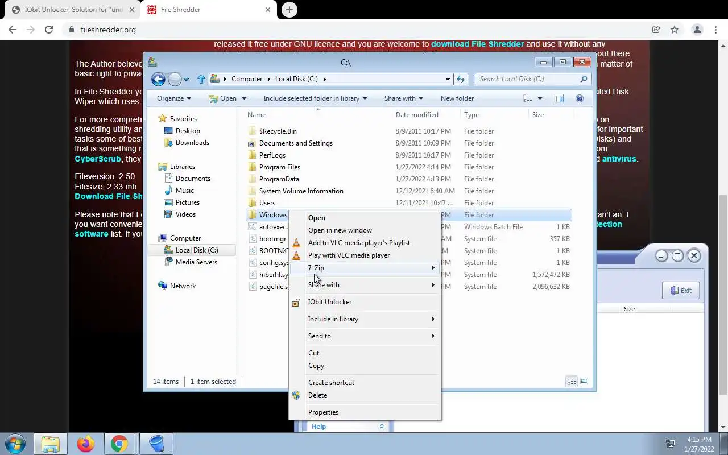Open Chrome three-dot menu
Image resolution: width=728 pixels, height=455 pixels.
click(x=715, y=30)
